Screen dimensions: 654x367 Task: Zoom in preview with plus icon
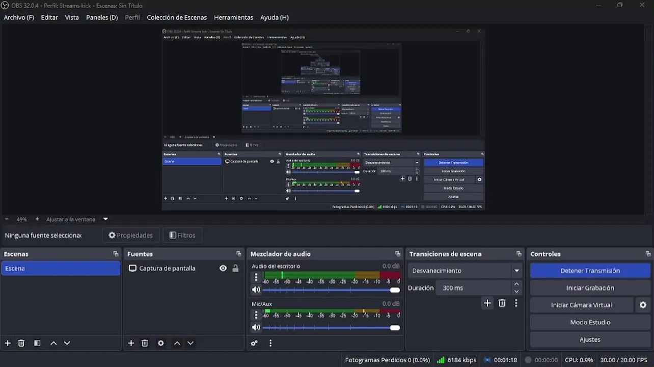(x=37, y=219)
